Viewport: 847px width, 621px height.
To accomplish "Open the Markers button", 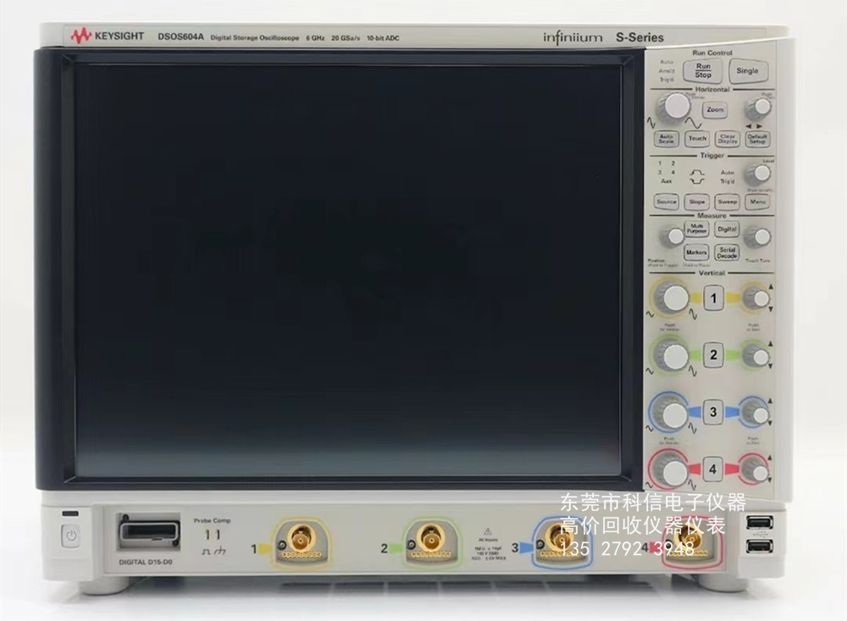I will (x=696, y=252).
